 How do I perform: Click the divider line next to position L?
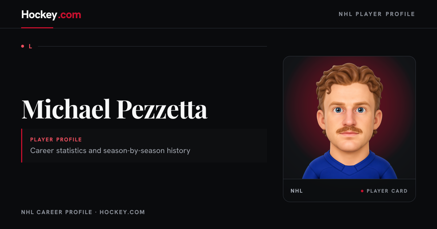pyautogui.click(x=152, y=46)
